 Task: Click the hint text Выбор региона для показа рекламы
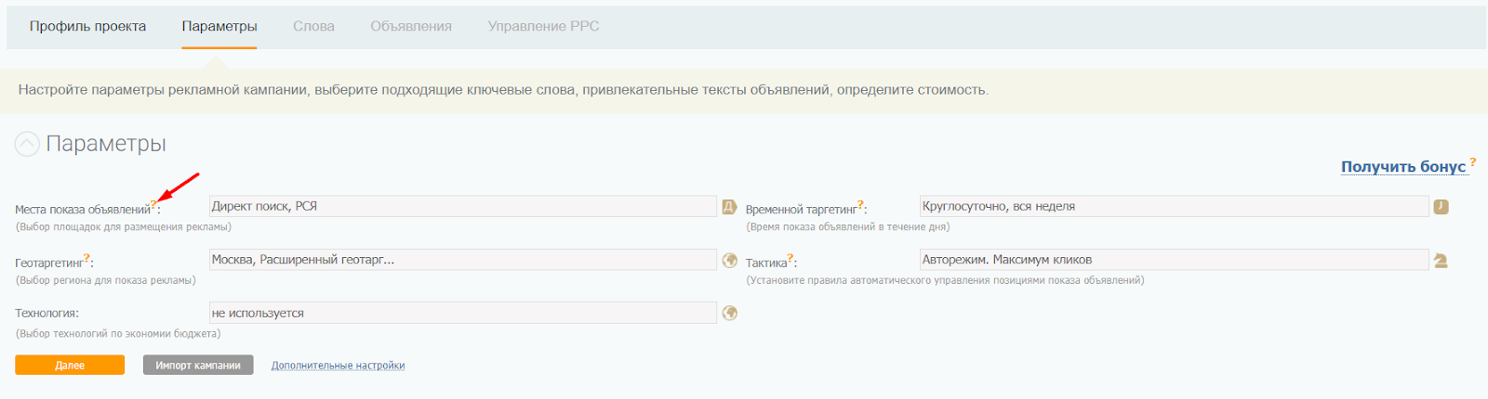[105, 280]
